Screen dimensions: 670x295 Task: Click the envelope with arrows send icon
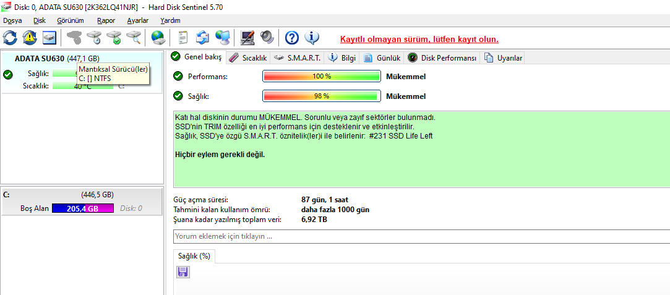click(202, 38)
